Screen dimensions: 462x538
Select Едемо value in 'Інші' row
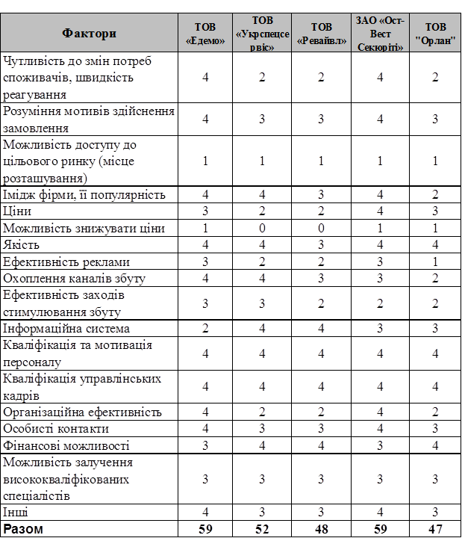click(205, 512)
